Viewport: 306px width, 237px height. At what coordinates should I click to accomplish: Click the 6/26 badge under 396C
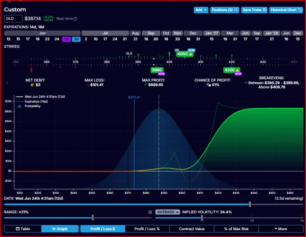(x=161, y=74)
